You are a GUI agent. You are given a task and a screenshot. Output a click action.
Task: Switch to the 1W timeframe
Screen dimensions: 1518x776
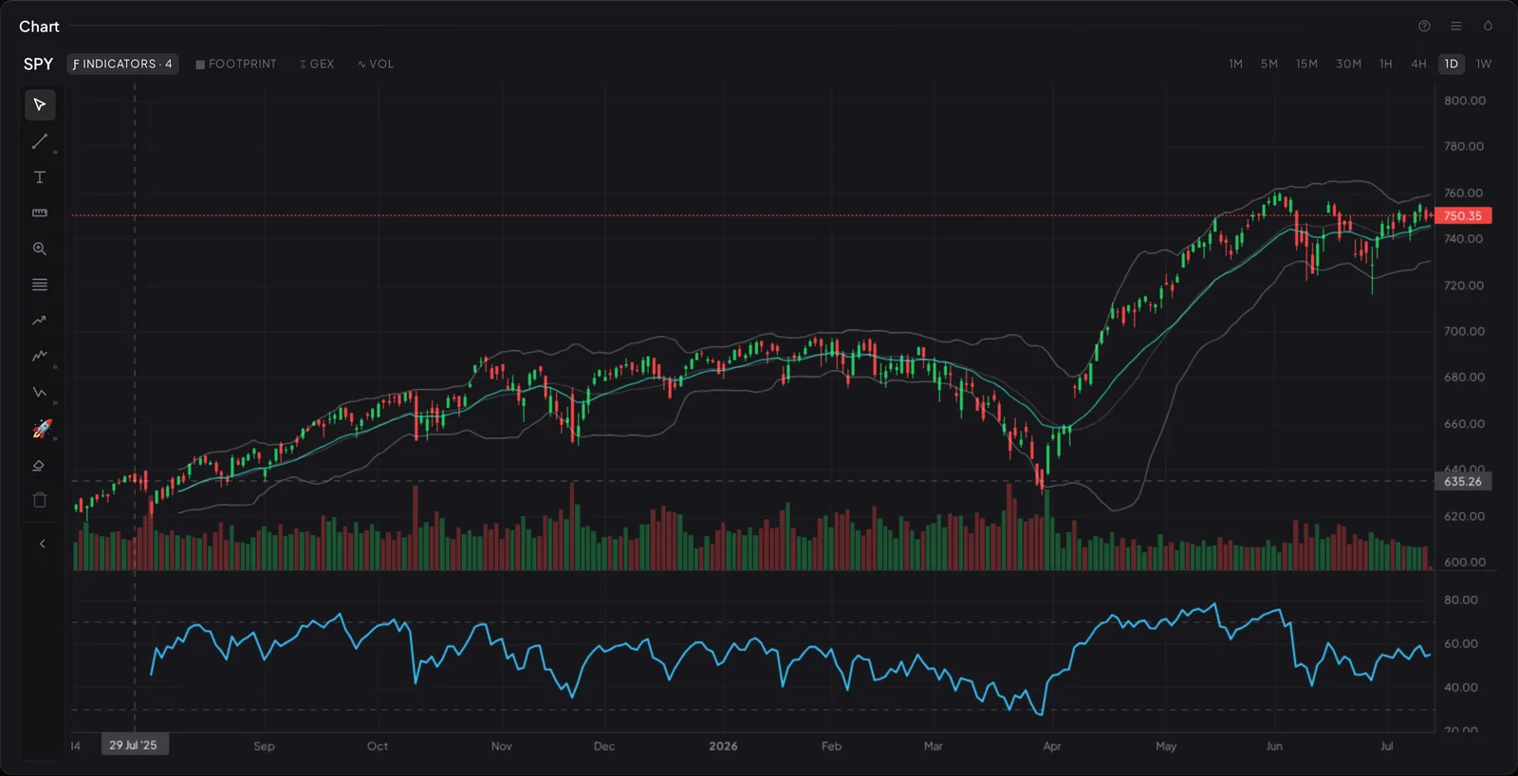point(1484,64)
